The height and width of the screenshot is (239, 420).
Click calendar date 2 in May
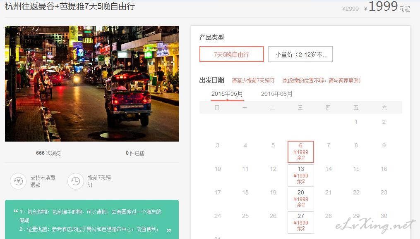[x=384, y=122]
